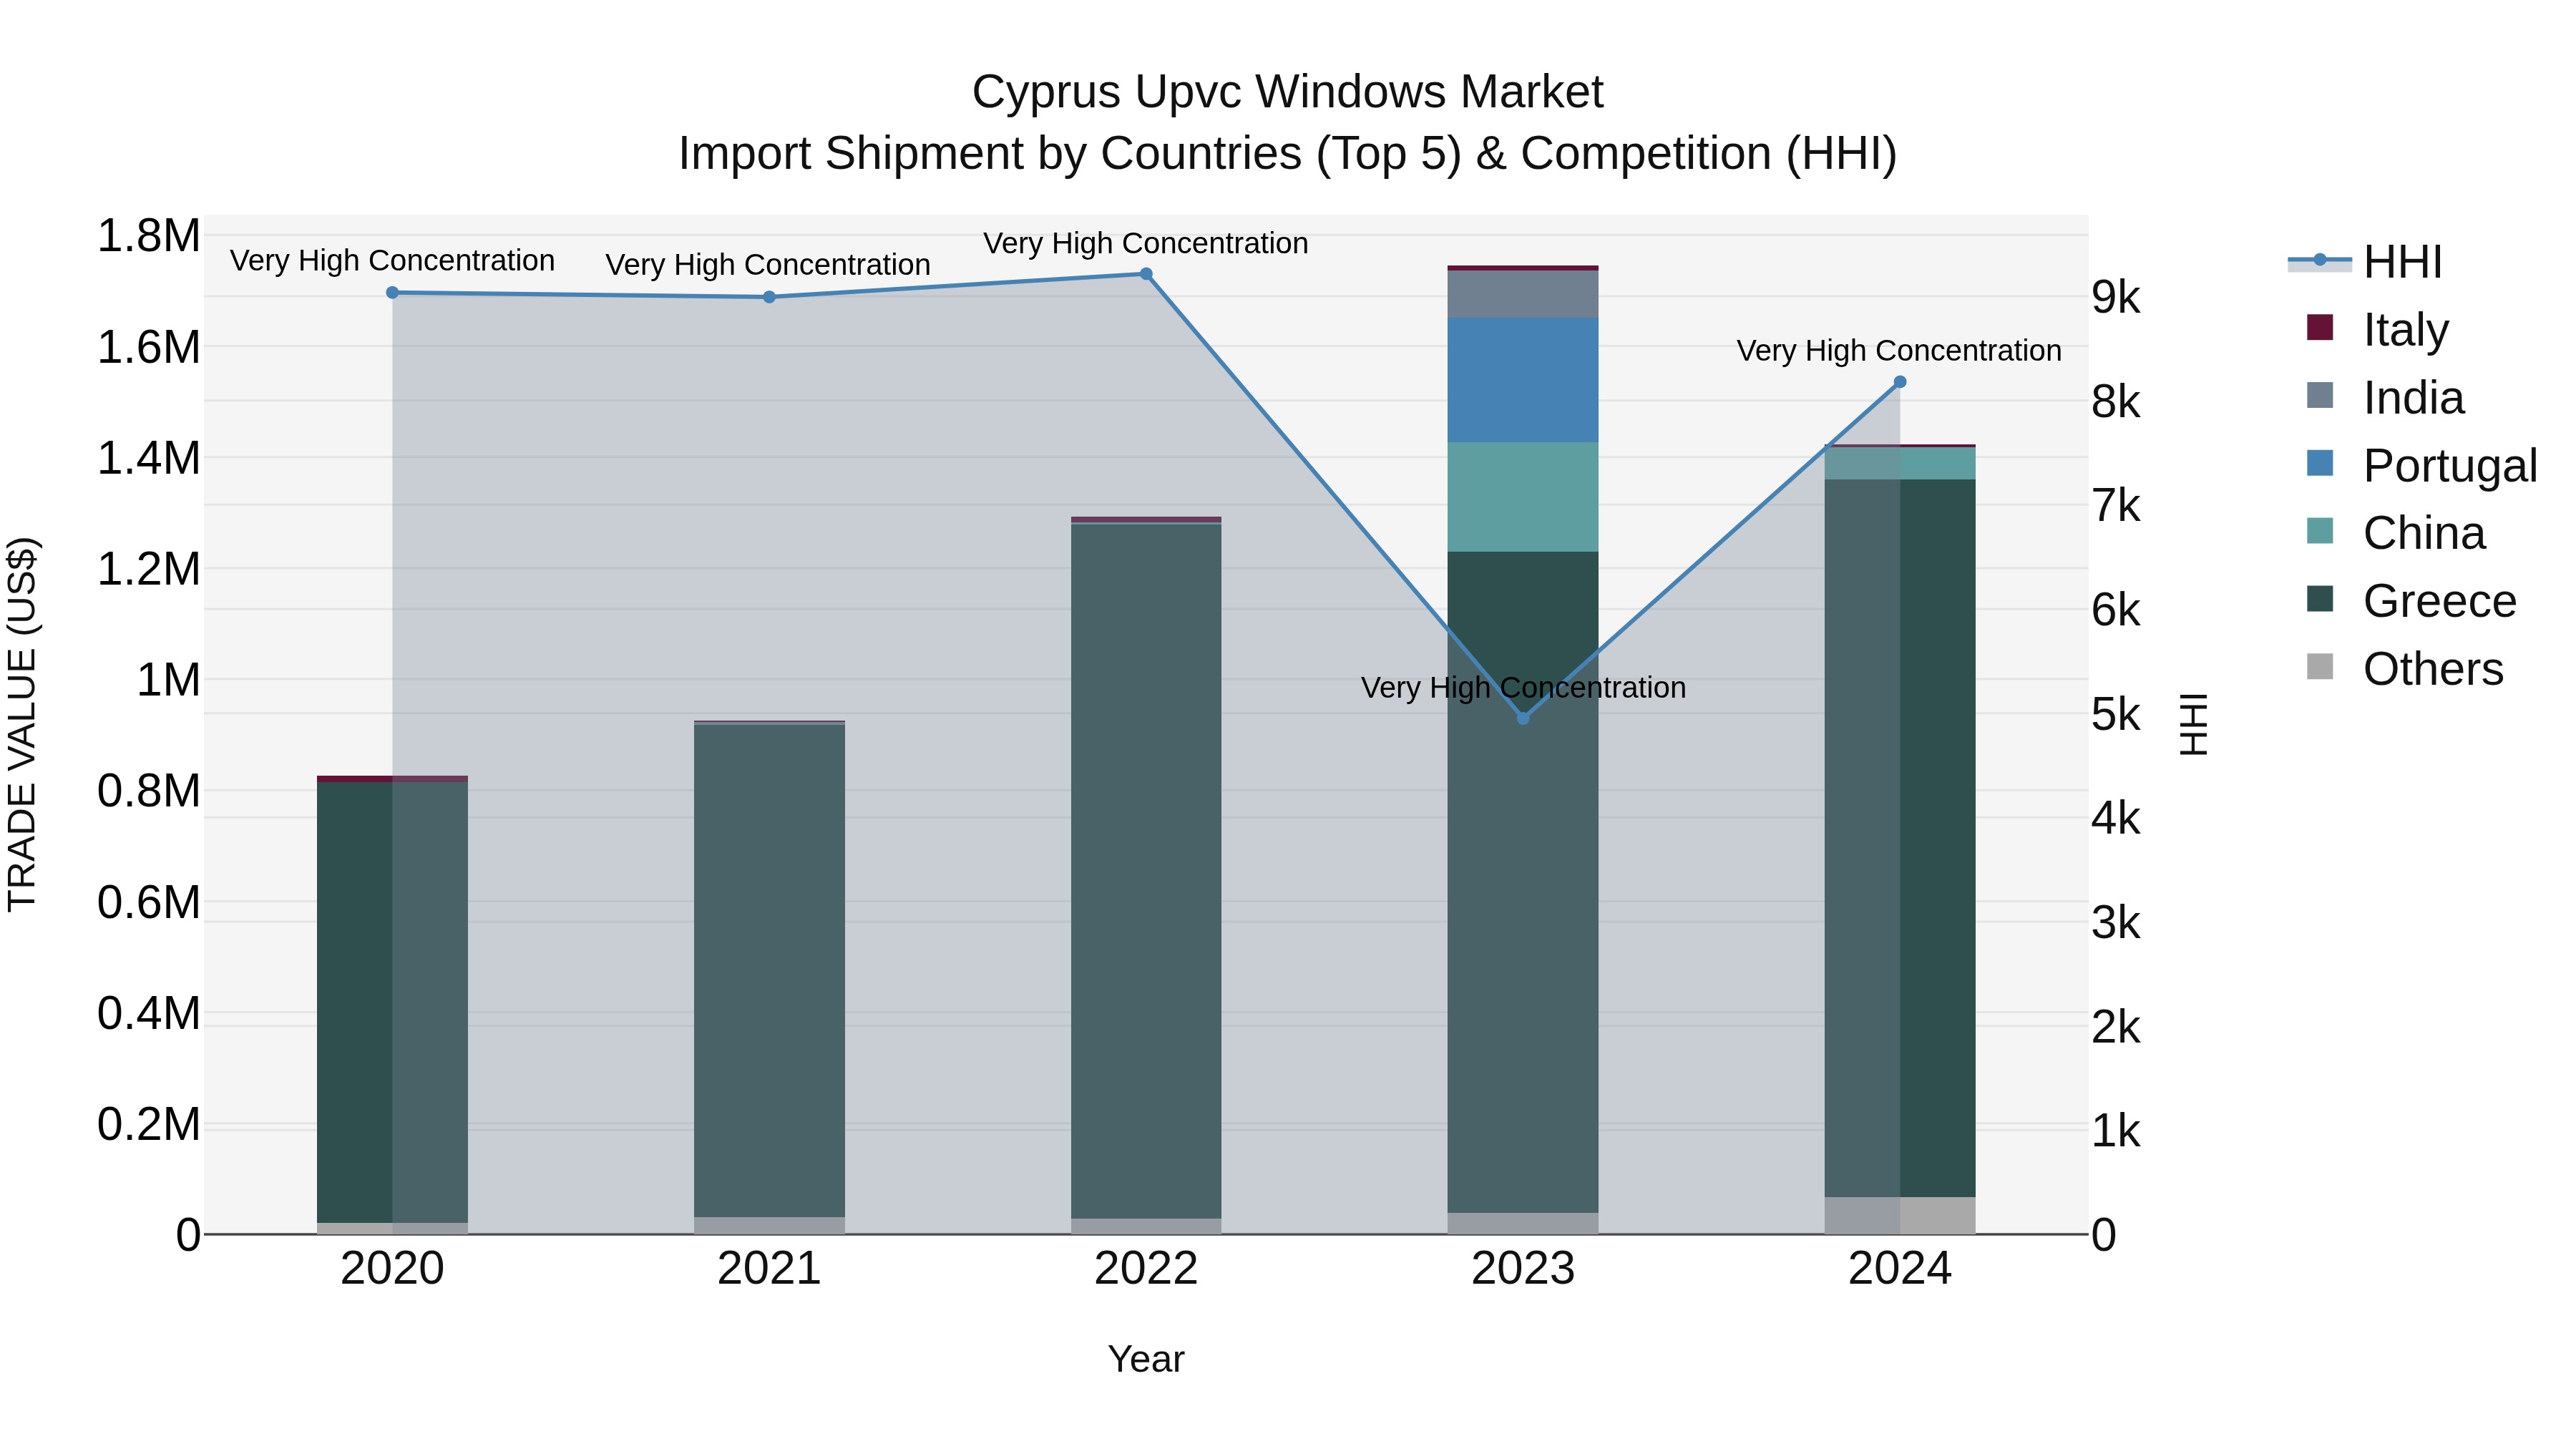Click the Italy segment atop 2022 bar
Image resolution: width=2576 pixels, height=1449 pixels.
[1146, 520]
